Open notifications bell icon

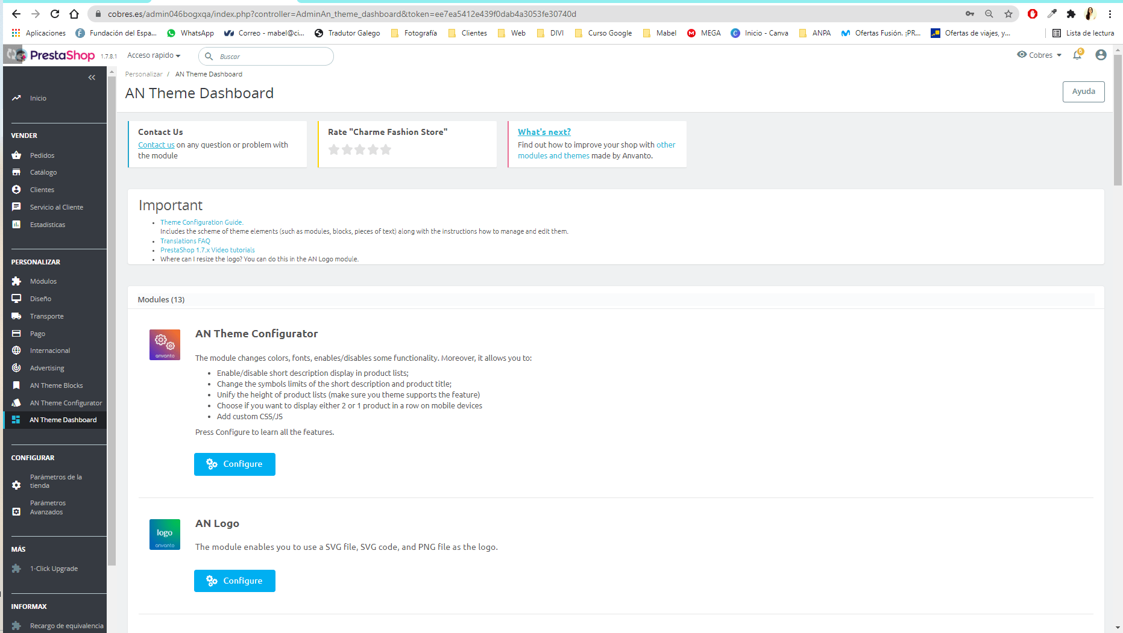(1077, 55)
